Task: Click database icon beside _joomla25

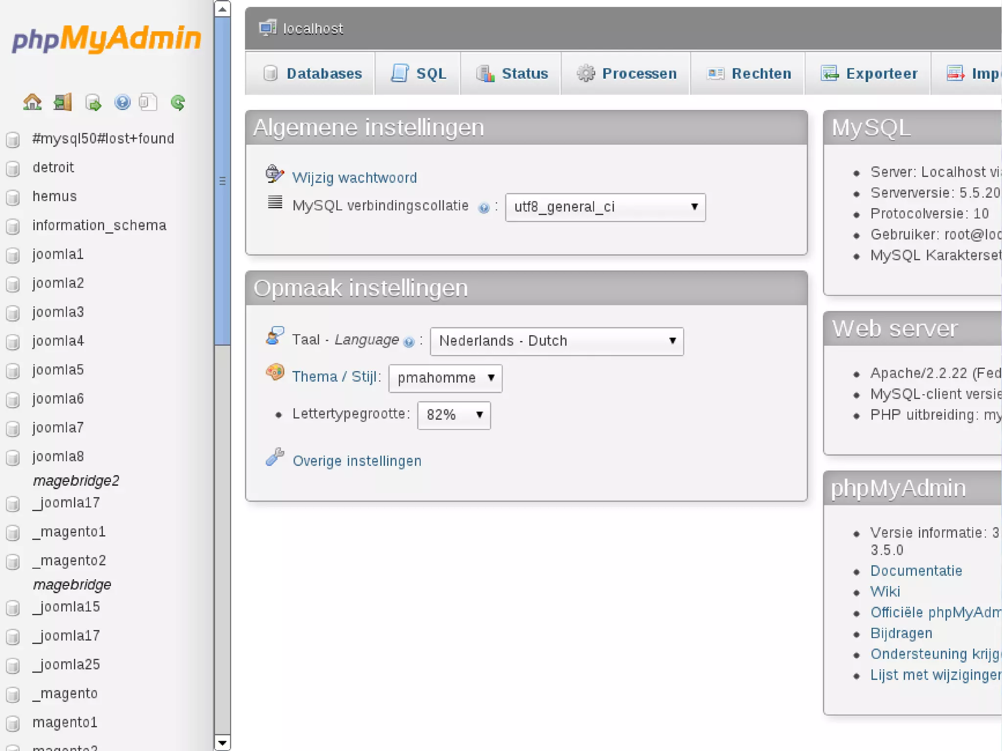Action: [x=13, y=665]
